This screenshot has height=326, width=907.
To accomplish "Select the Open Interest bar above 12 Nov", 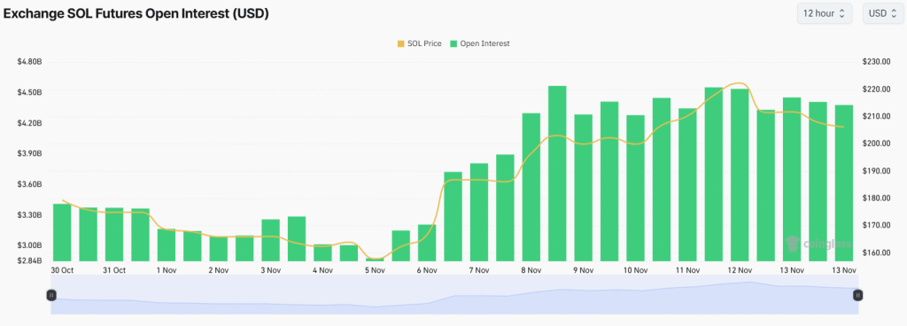I will pyautogui.click(x=740, y=175).
